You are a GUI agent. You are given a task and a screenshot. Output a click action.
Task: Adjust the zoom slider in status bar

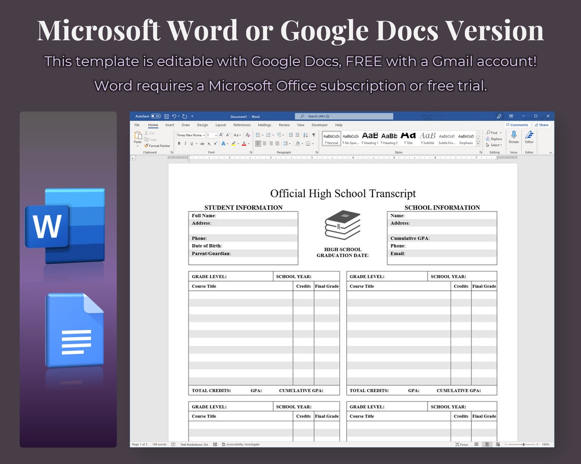[523, 444]
